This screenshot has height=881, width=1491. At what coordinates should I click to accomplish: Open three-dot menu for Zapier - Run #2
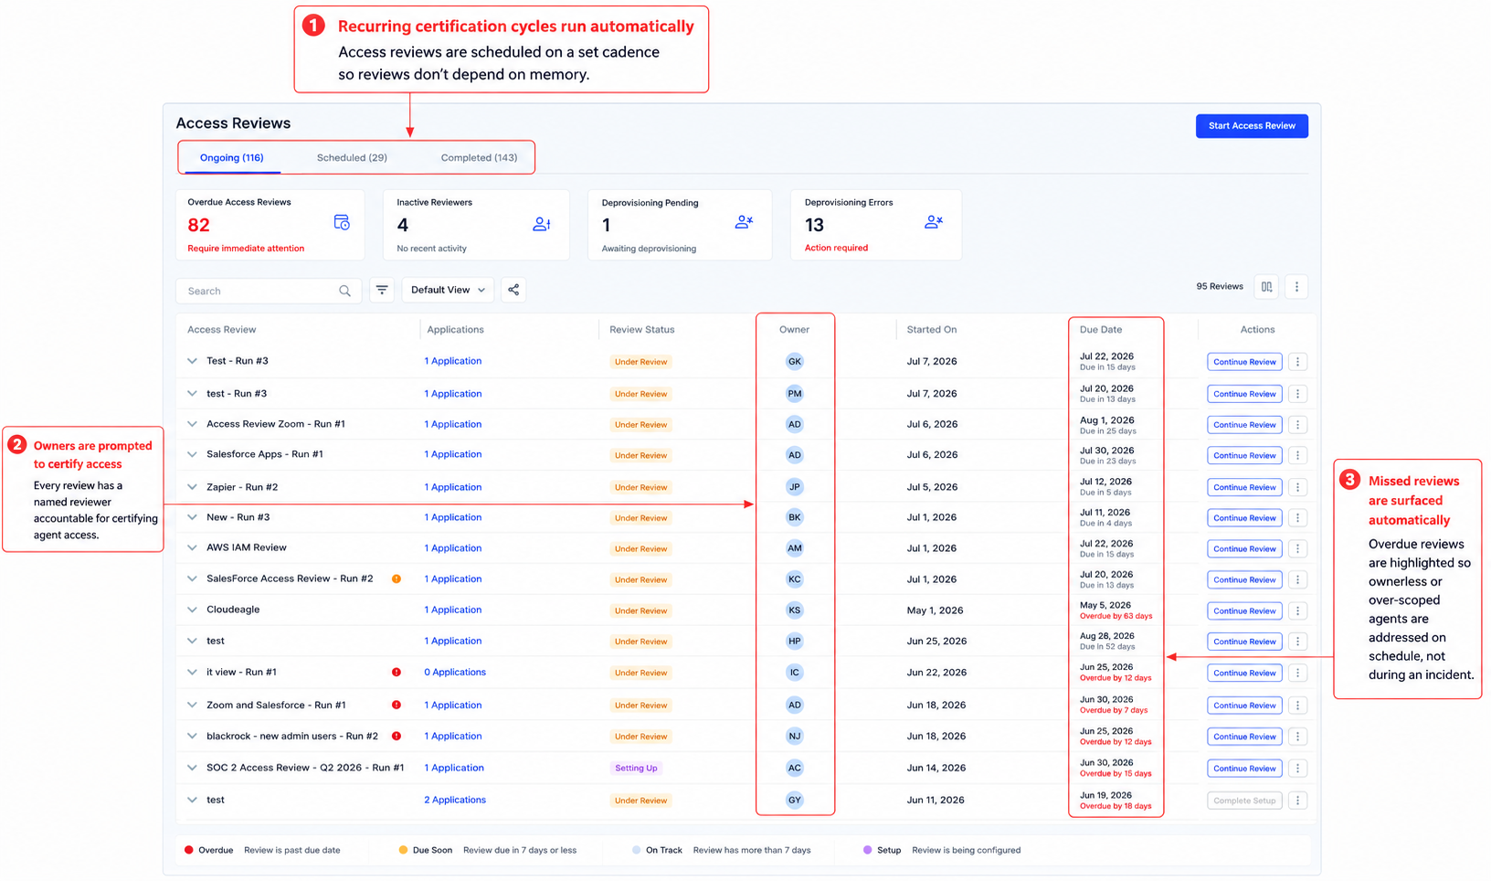[x=1297, y=487]
